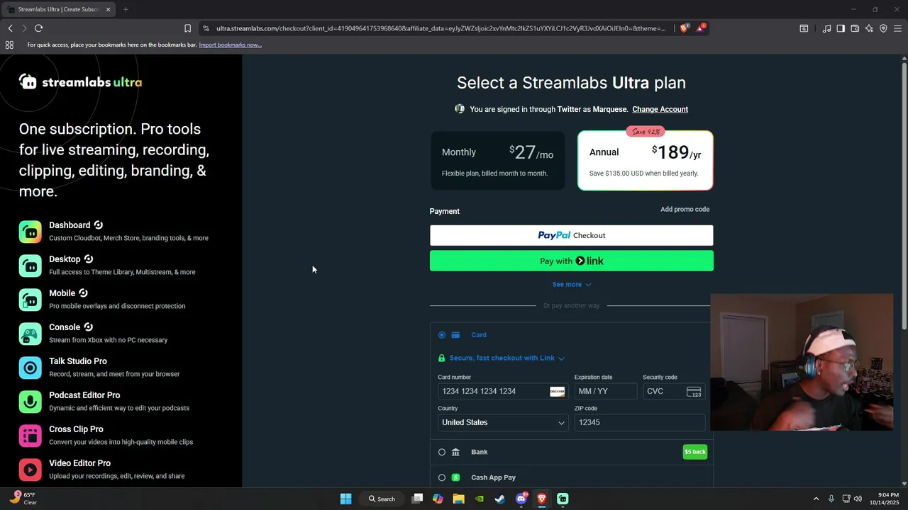Viewport: 908px width, 510px height.
Task: Click the Dashboard product icon
Action: point(30,232)
